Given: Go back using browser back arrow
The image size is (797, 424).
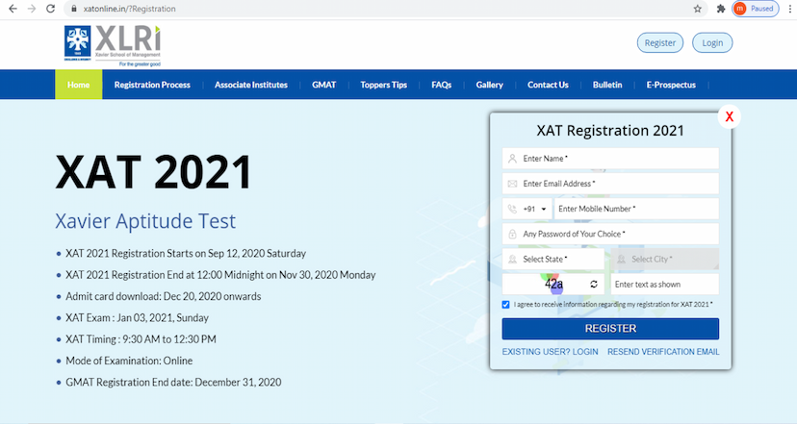Looking at the screenshot, I should [13, 9].
